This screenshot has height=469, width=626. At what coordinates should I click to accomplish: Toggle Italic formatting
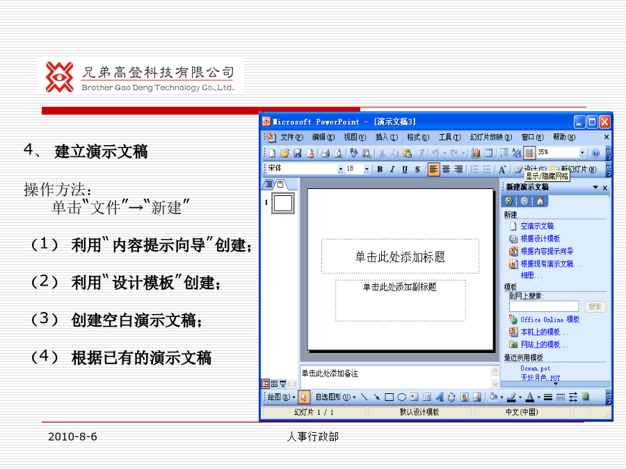coord(392,170)
